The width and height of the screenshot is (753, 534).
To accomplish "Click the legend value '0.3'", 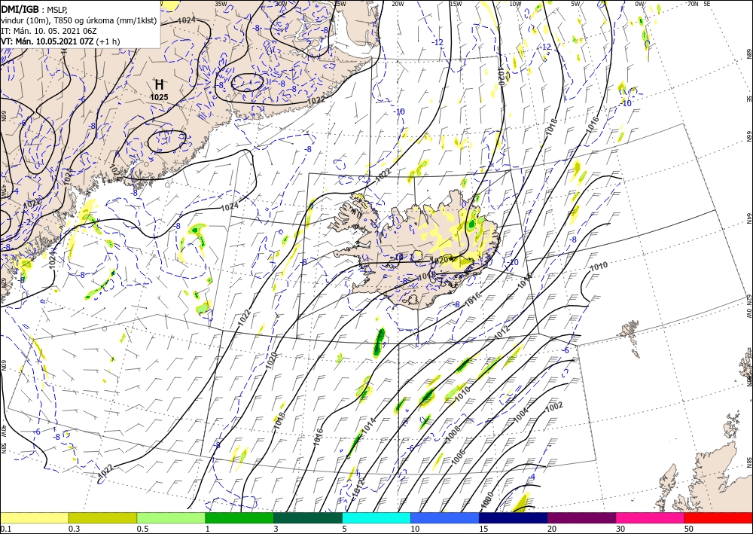I will pos(74,529).
